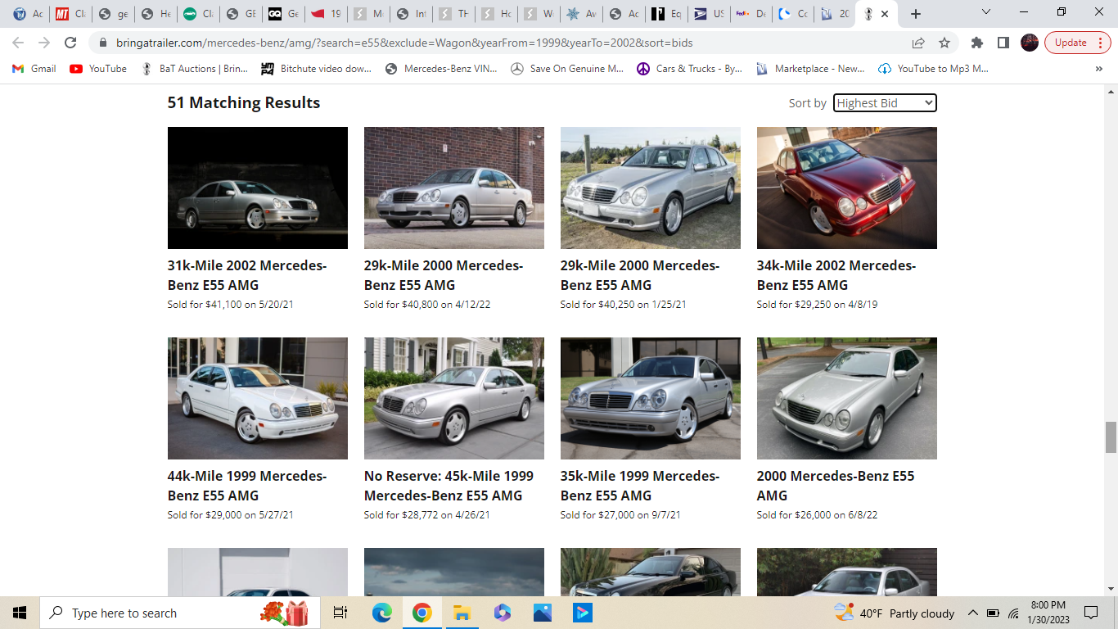Viewport: 1118px width, 629px height.
Task: Launch the purple Clipchamp taskbar app
Action: point(503,613)
